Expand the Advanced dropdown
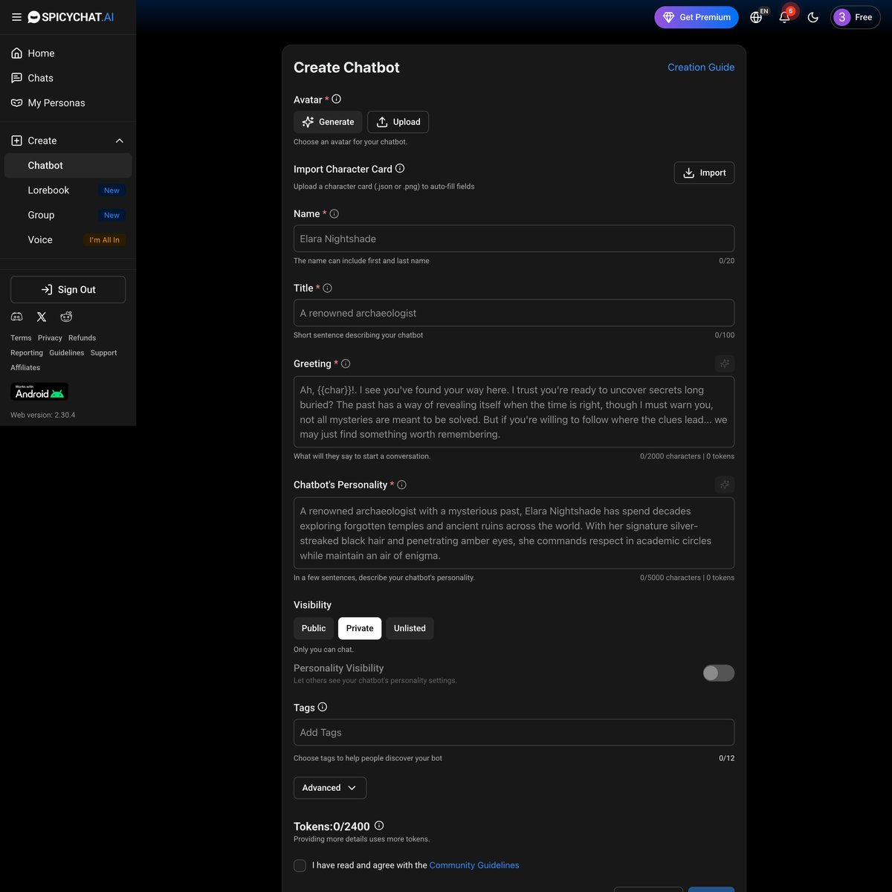892x892 pixels. (330, 788)
